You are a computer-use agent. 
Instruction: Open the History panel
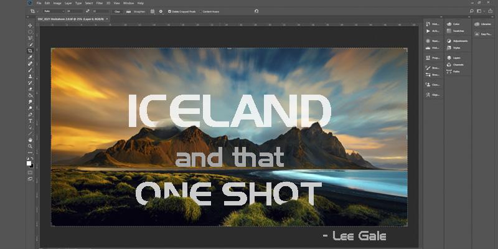(433, 24)
